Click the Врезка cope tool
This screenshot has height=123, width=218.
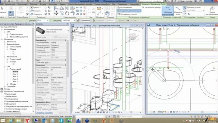(35, 8)
